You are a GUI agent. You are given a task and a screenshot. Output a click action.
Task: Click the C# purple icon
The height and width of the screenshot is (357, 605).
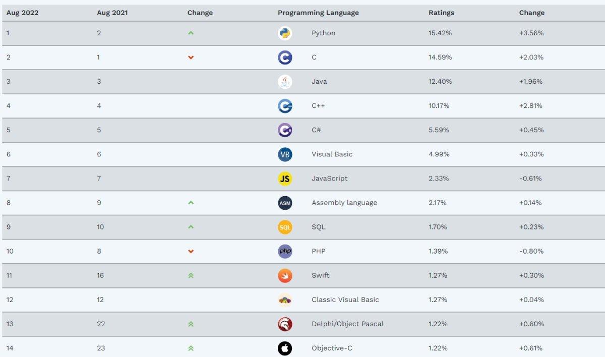click(x=285, y=130)
